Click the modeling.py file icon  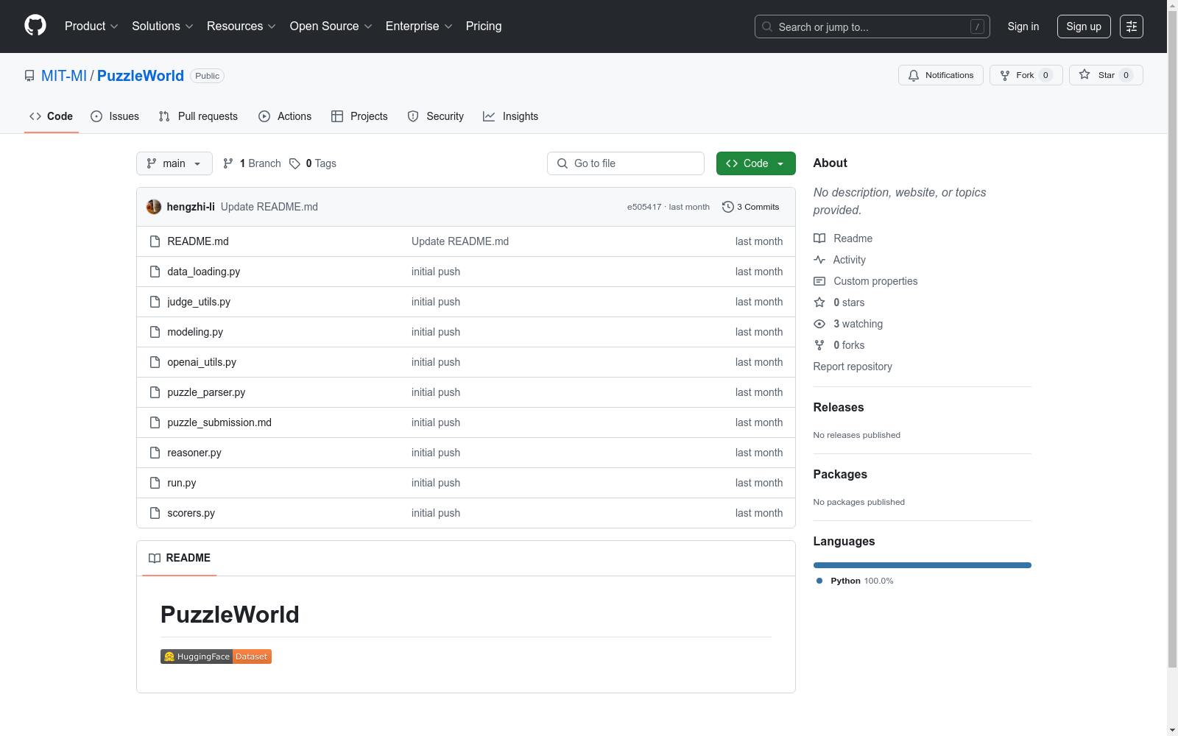pos(155,332)
